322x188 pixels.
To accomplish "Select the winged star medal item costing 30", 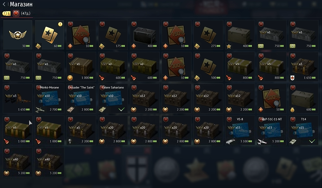I will click(18, 35).
